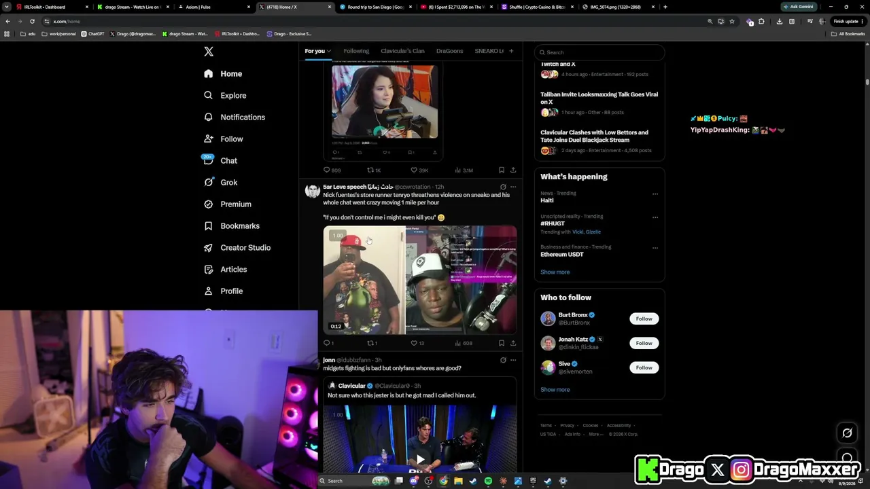Open Grok actions on 5ar Love speech post
Screen dimensions: 870x489
pyautogui.click(x=503, y=187)
